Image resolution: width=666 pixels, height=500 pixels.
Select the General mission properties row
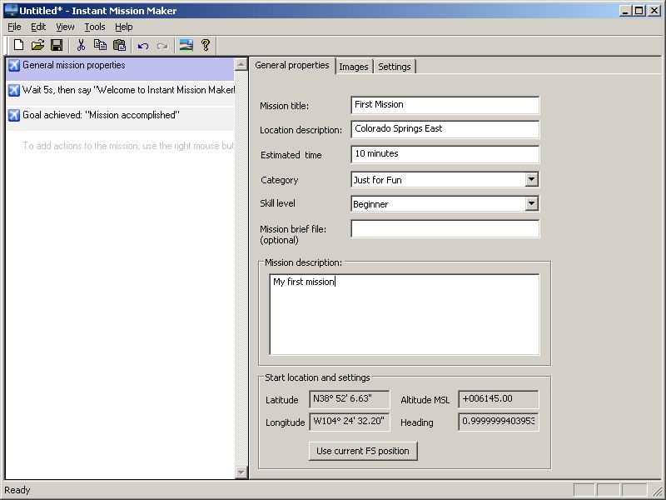click(x=120, y=69)
